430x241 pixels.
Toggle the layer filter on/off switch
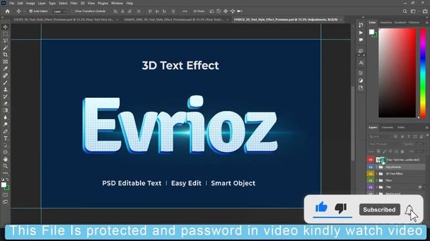tap(427, 135)
